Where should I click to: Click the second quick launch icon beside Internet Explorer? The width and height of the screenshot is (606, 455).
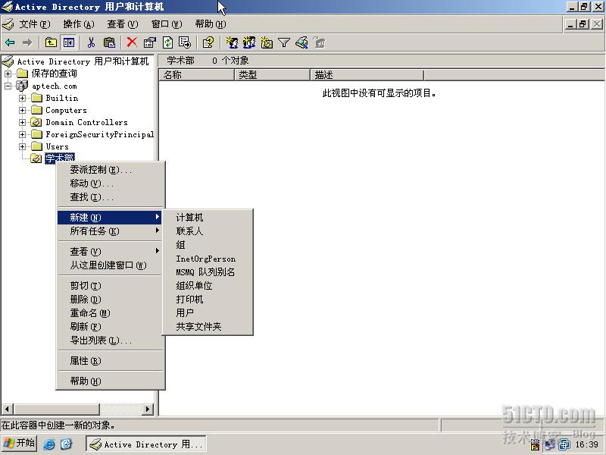(67, 444)
